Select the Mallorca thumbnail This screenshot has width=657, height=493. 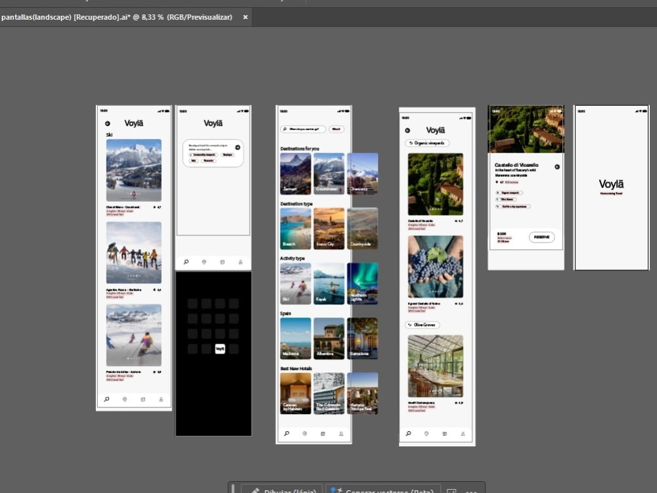point(296,339)
